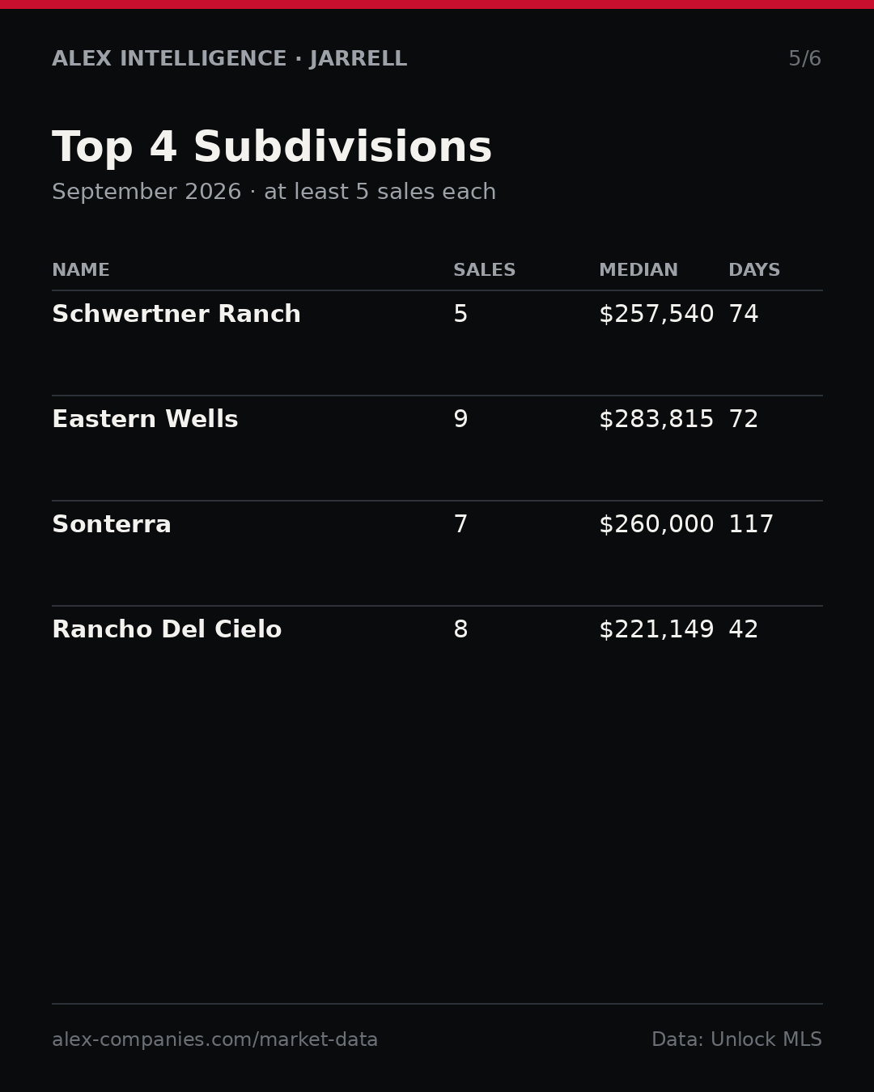The image size is (874, 1092).
Task: Click the red accent bar at top
Action: coord(437,4)
